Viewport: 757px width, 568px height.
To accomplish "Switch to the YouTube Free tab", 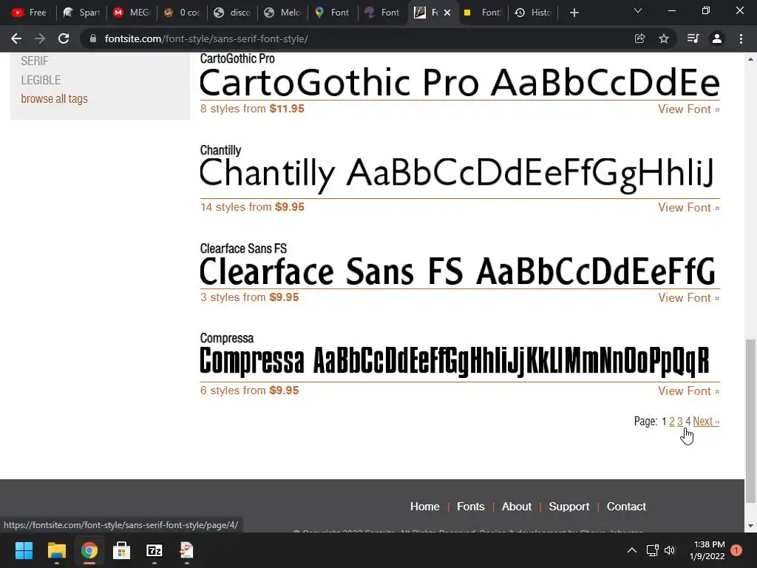I will pyautogui.click(x=29, y=13).
